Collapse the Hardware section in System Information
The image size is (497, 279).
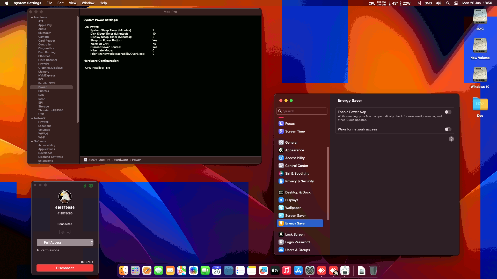(32, 18)
